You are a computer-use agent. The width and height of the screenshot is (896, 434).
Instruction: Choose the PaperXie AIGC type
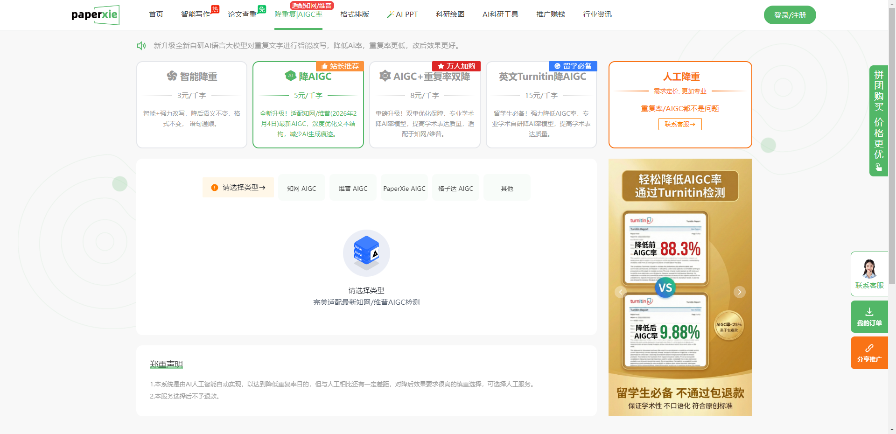tap(404, 188)
